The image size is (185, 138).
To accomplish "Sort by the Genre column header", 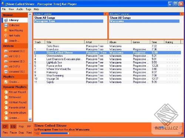I will pyautogui.click(x=141, y=42).
